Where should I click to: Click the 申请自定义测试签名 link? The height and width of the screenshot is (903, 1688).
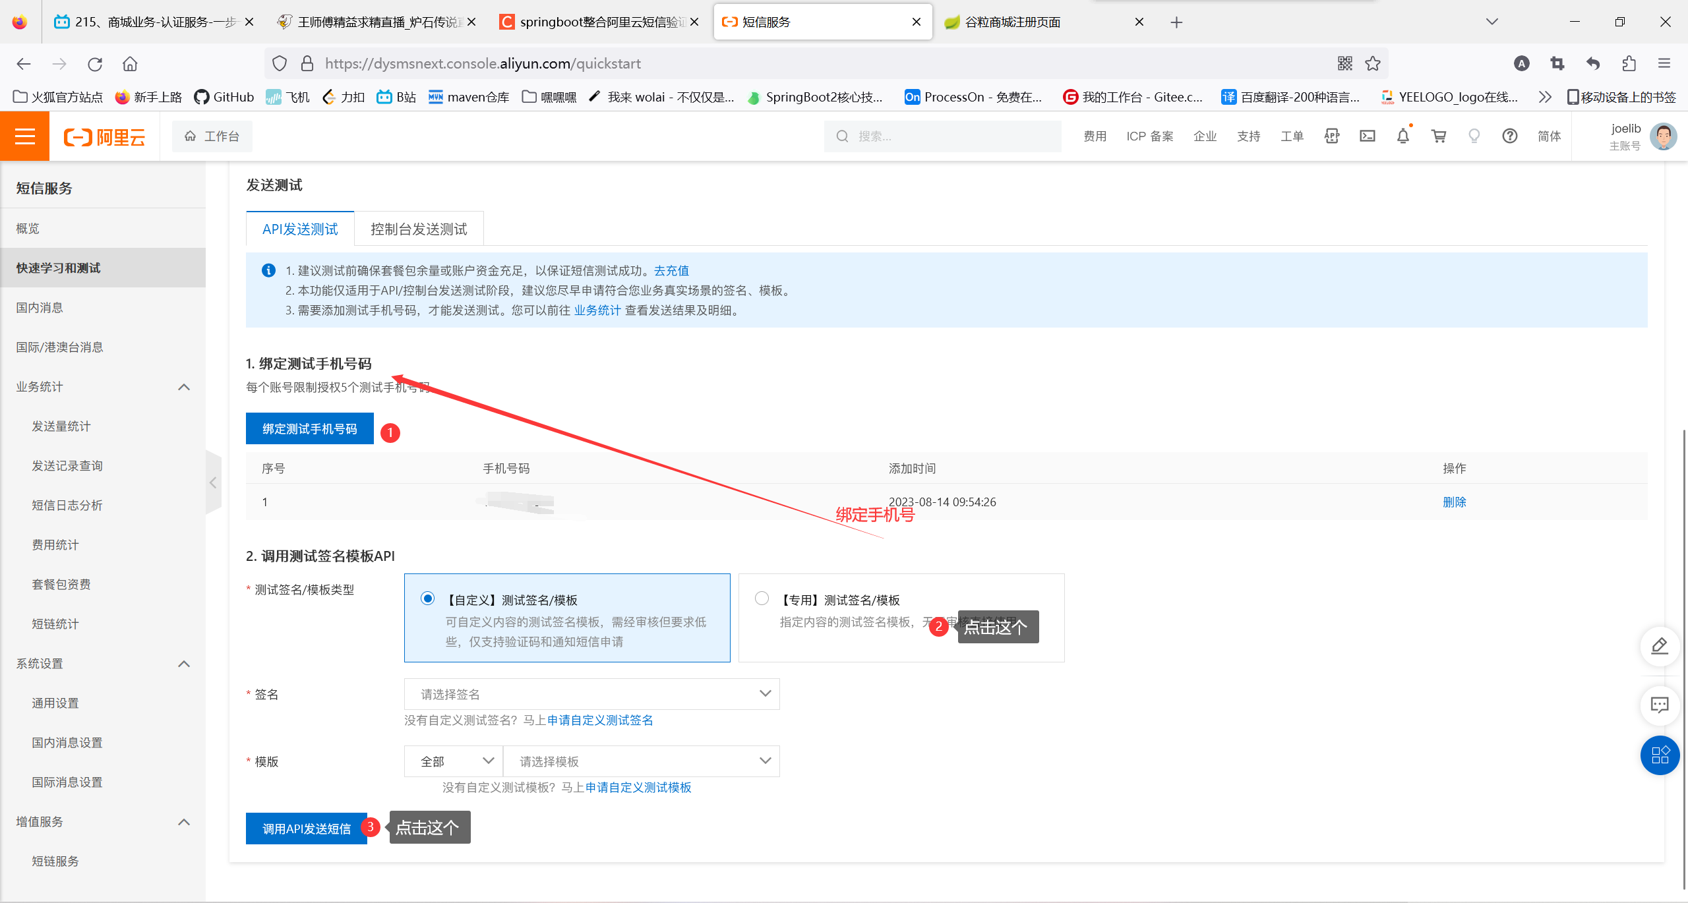tap(600, 720)
